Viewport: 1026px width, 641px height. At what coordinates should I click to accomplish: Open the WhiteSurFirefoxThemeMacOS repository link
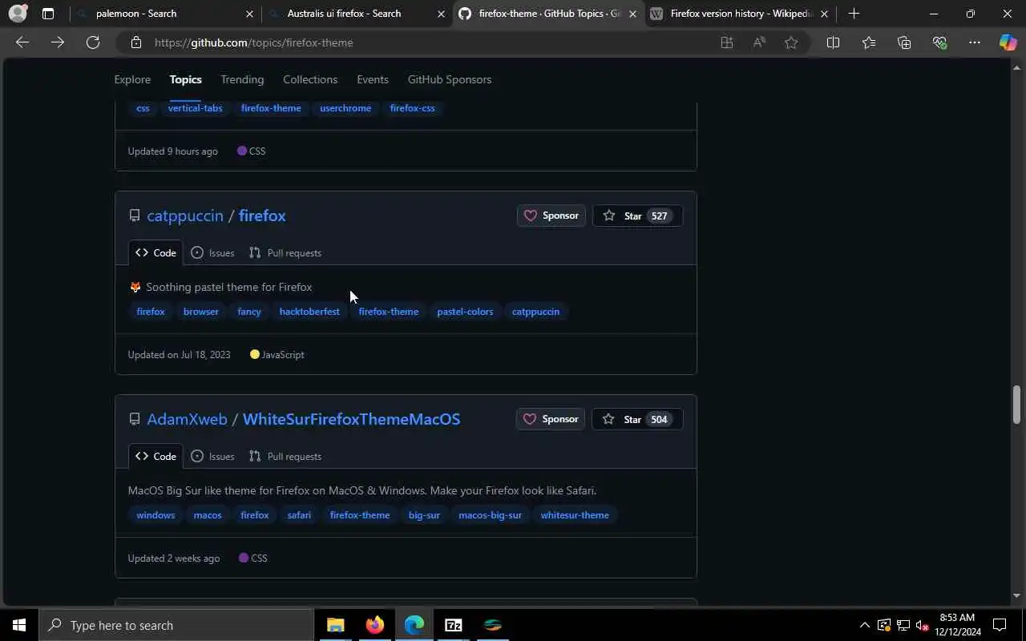351,419
